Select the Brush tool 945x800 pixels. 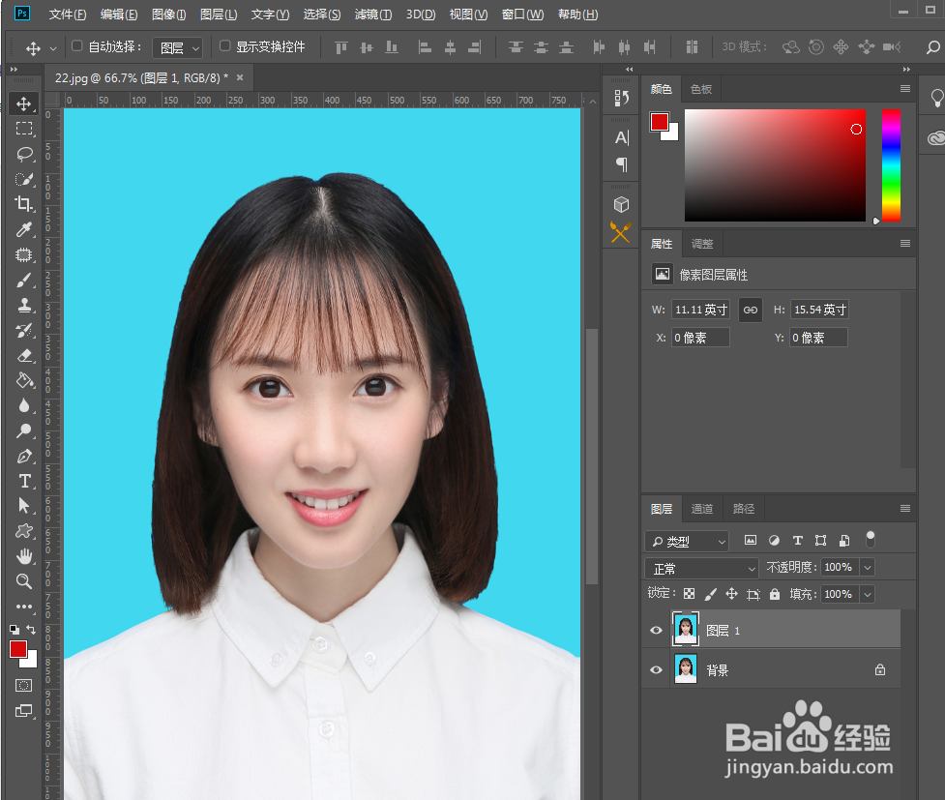24,280
